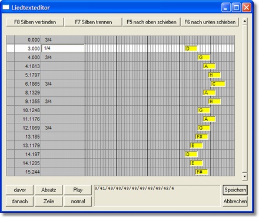Select yellow note A in row 8.1329
Image resolution: width=259 pixels, height=218 pixels.
209,93
